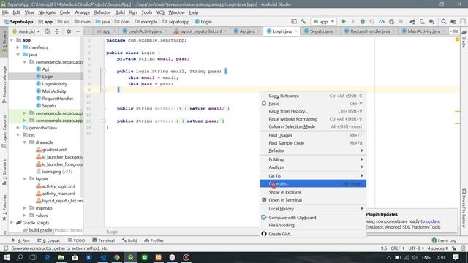This screenshot has height=263, width=468.
Task: Click Show in Explorer in context menu
Action: pyautogui.click(x=313, y=192)
